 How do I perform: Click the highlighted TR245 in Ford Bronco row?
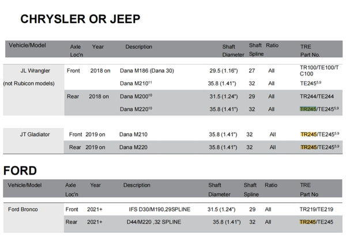pyautogui.click(x=308, y=222)
